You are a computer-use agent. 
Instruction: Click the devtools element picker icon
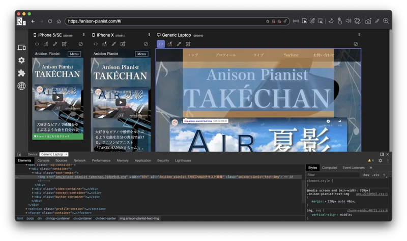pyautogui.click(x=19, y=154)
